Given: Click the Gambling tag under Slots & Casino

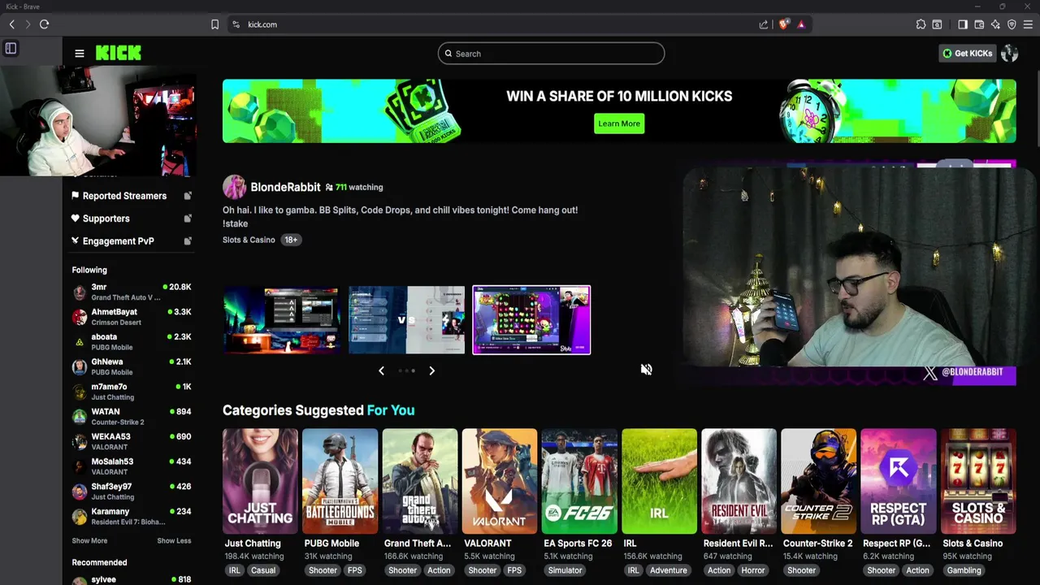Looking at the screenshot, I should click(x=964, y=570).
